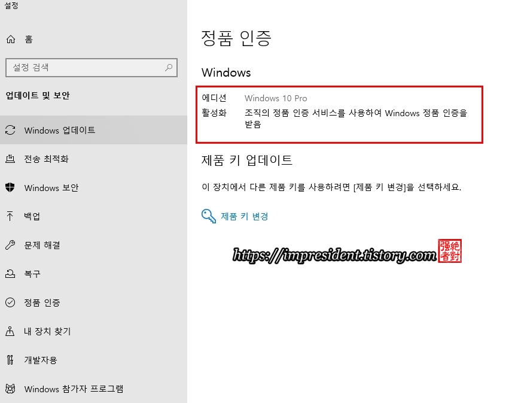Screen dimensions: 509x403
Task: Click the 설정 window title text
Action: (x=11, y=5)
